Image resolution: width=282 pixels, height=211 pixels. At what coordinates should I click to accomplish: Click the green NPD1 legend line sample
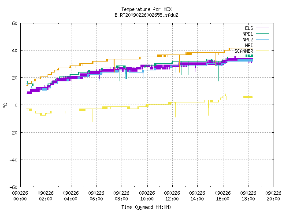click(x=262, y=34)
